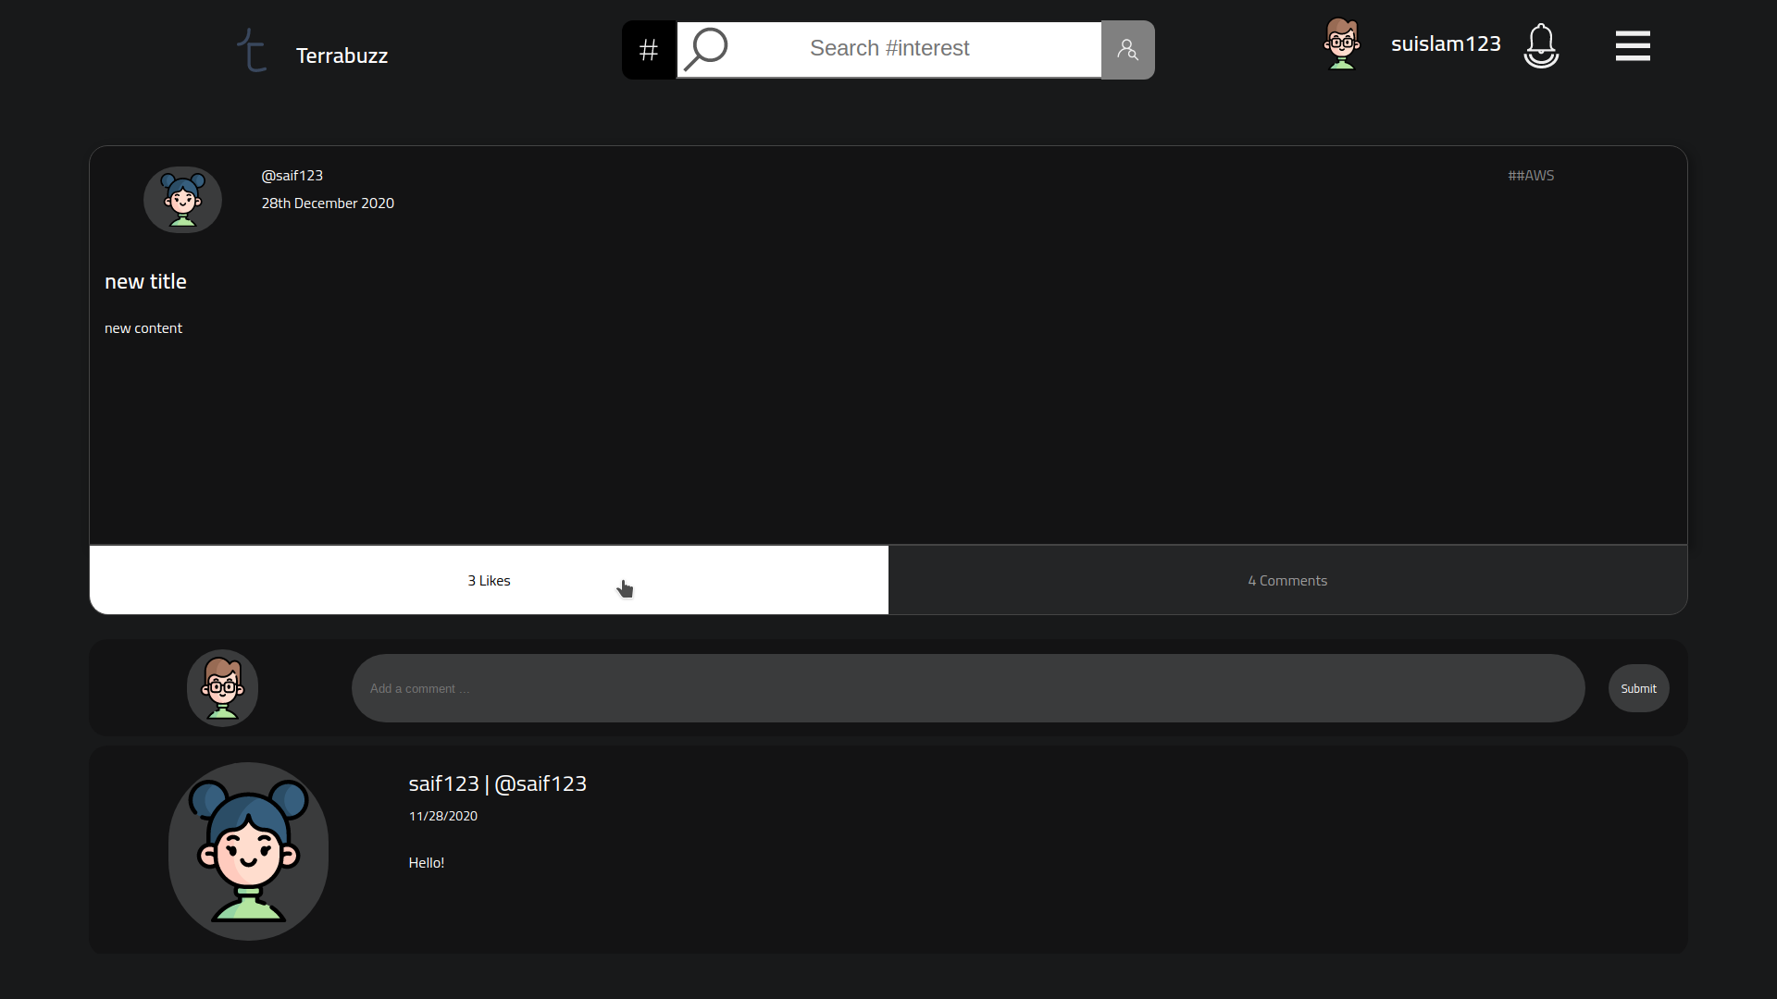Click suislam123 profile avatar in header
Screen dimensions: 1777x999
[1342, 43]
